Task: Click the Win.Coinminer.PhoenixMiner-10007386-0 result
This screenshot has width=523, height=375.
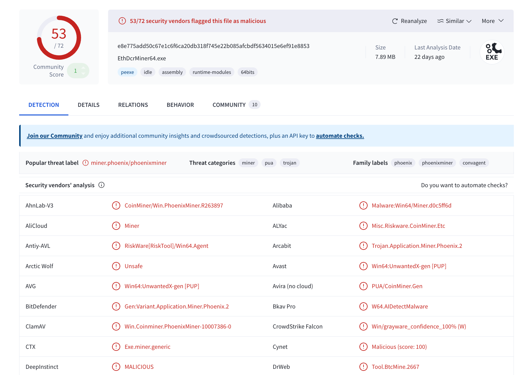Action: click(178, 326)
